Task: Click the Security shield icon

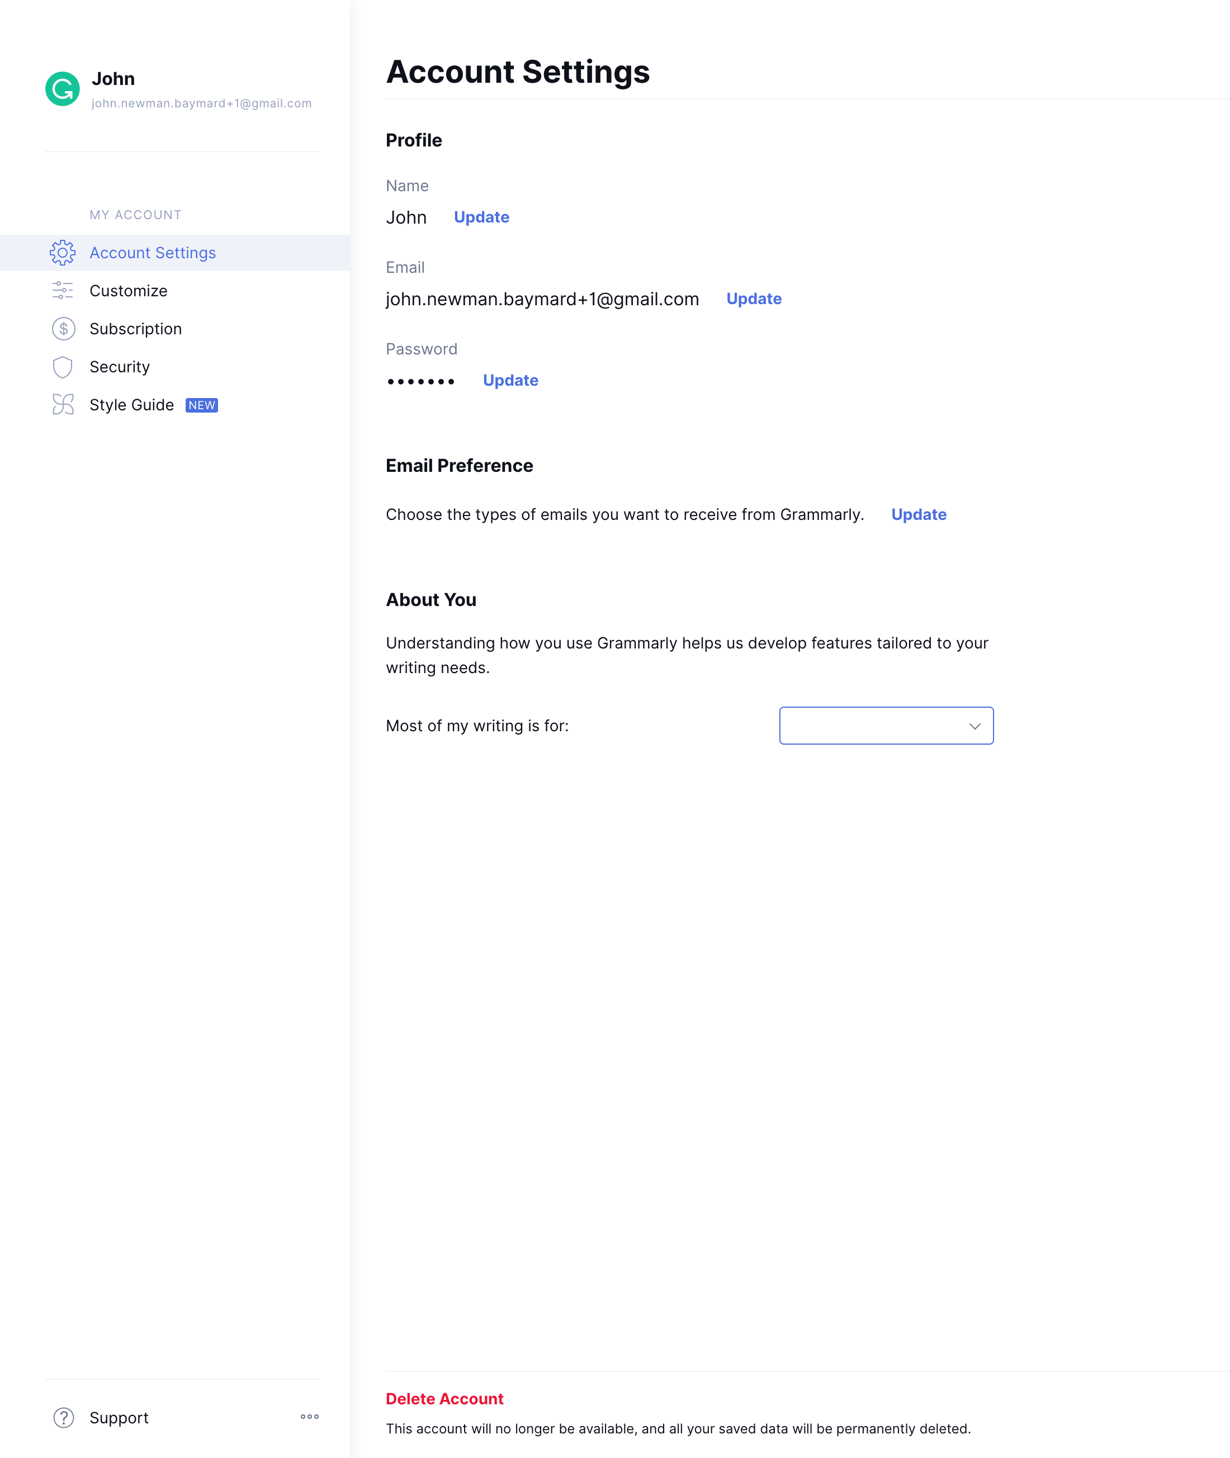Action: pos(63,366)
